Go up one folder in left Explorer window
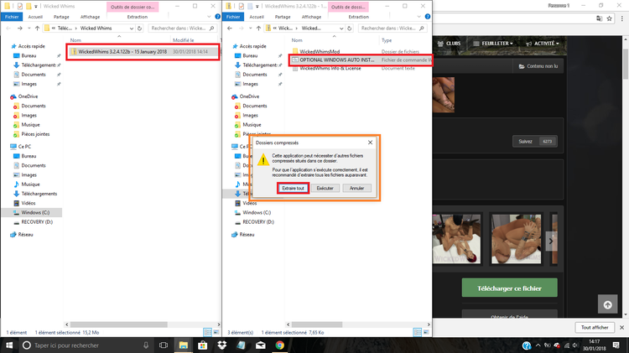Viewport: 629px width, 353px height. [x=37, y=28]
